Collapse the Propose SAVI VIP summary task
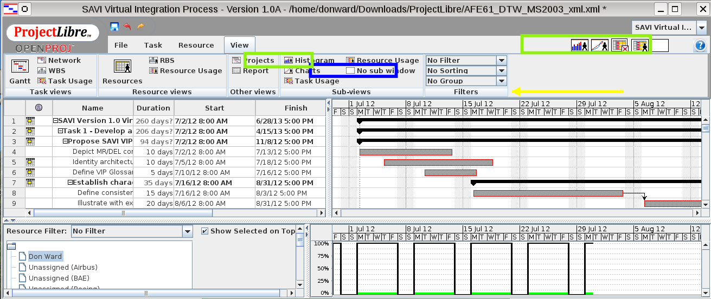 tap(65, 141)
